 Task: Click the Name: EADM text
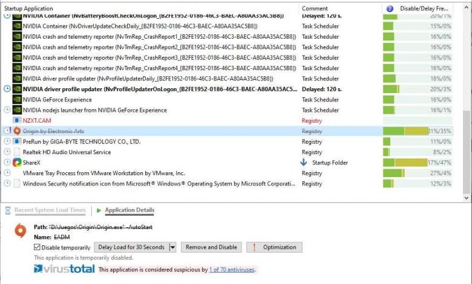click(52, 237)
